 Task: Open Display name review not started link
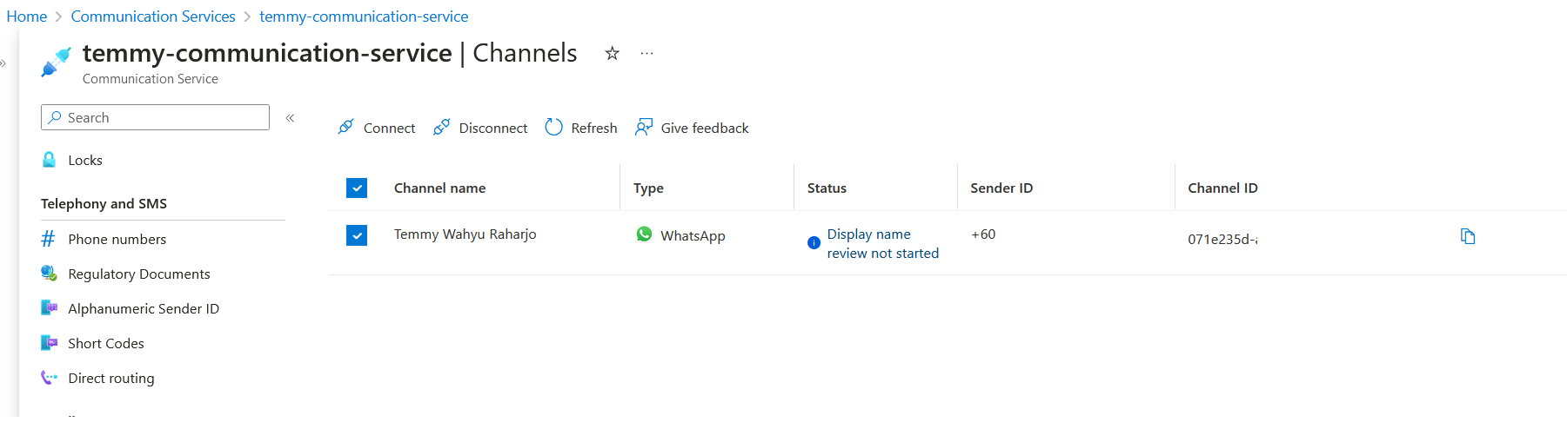click(882, 243)
